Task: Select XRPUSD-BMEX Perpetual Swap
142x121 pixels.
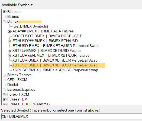Action: 55,70
